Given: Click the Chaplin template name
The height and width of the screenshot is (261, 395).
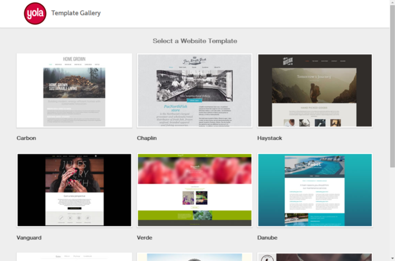Looking at the screenshot, I should coord(147,138).
